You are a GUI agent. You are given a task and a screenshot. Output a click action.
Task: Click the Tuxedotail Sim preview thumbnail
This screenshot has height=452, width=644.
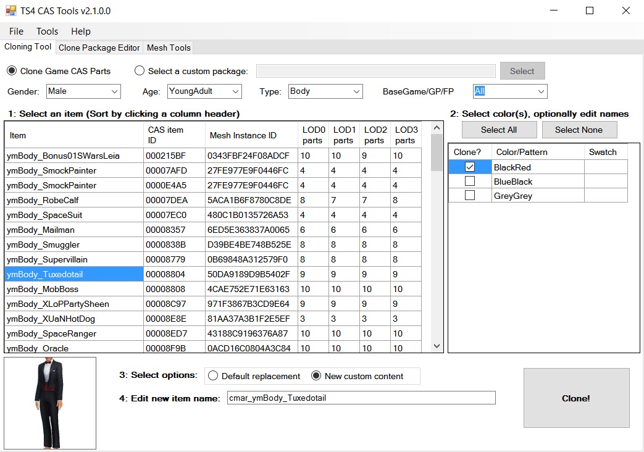click(x=50, y=403)
